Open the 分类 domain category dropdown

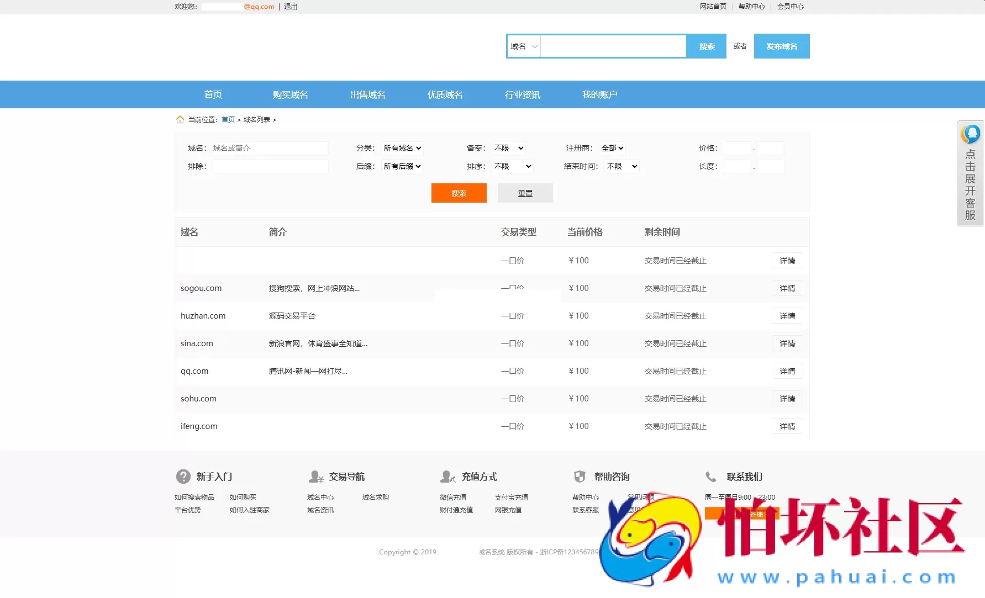pos(402,148)
